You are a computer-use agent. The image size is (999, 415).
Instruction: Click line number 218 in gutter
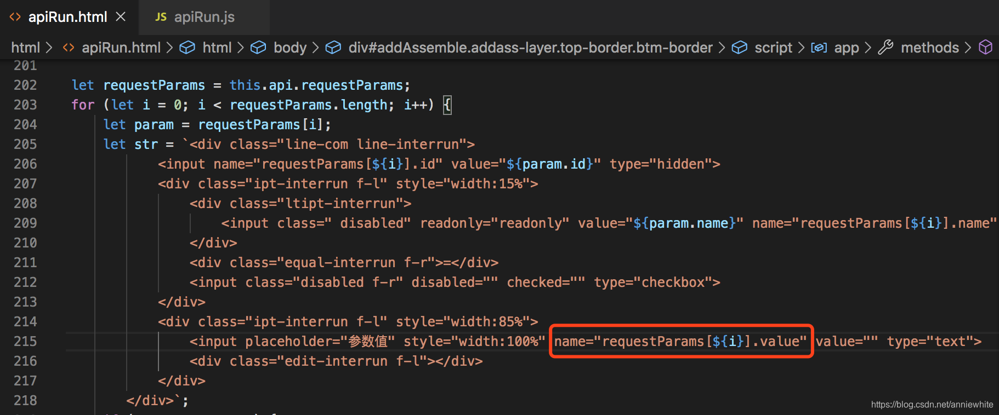[25, 401]
